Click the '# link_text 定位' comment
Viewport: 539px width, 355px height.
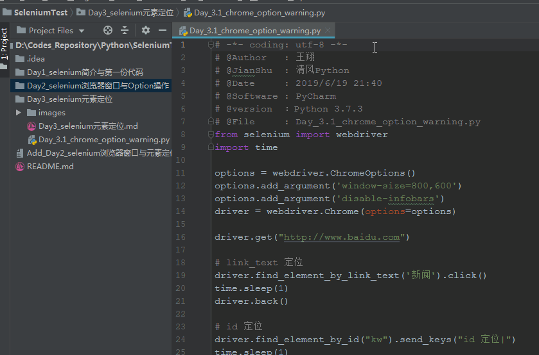(259, 262)
